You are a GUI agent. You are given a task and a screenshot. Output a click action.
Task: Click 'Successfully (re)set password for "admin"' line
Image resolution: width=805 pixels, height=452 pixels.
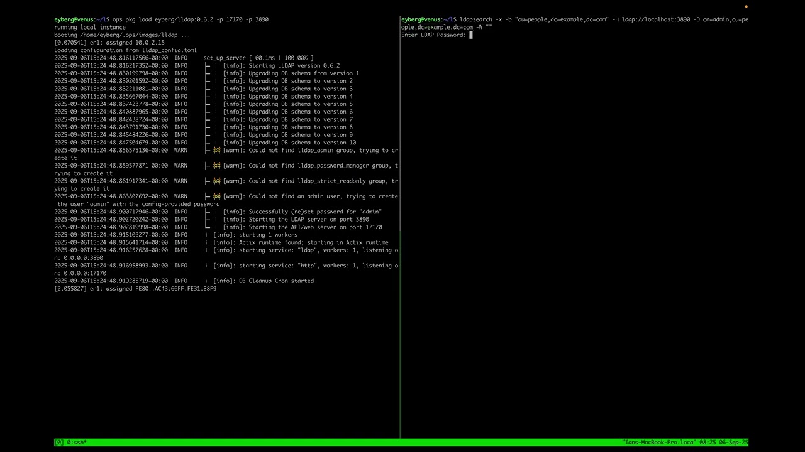pyautogui.click(x=315, y=212)
